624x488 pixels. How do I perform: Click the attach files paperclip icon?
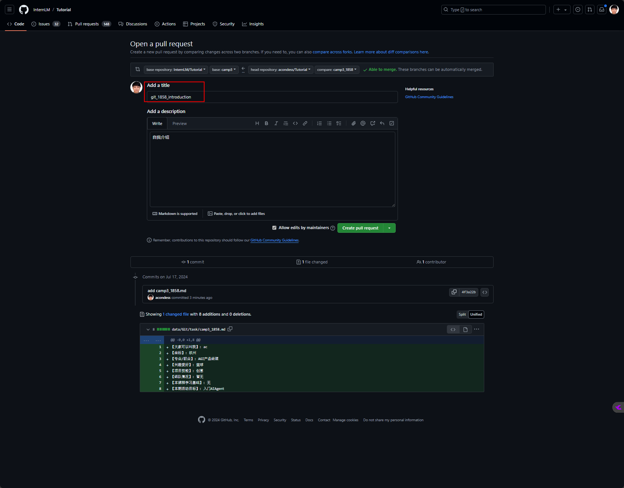[x=353, y=123]
